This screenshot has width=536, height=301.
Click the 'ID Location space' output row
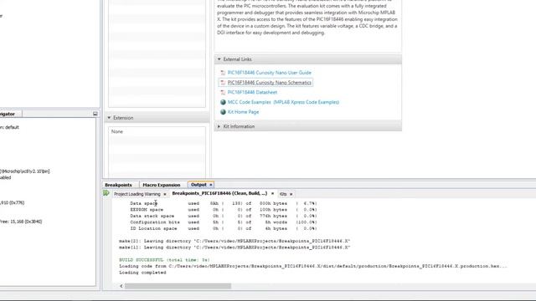click(224, 228)
